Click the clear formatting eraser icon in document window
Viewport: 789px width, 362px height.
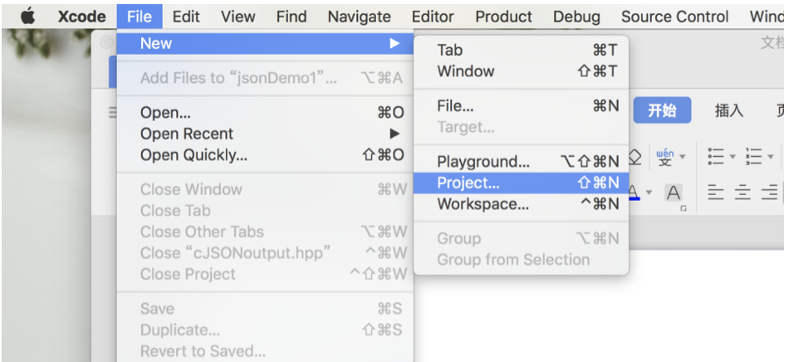635,158
